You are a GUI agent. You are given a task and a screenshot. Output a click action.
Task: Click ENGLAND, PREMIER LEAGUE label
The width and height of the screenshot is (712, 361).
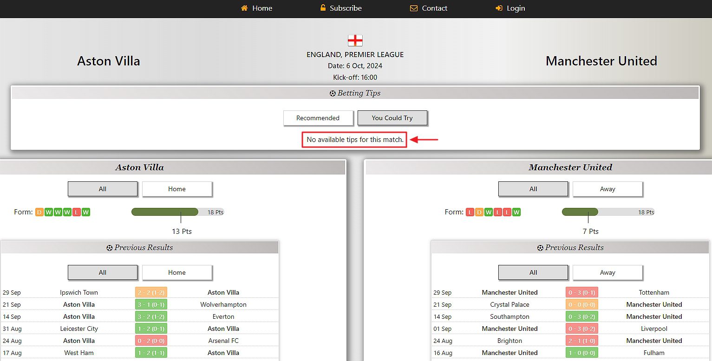[355, 54]
